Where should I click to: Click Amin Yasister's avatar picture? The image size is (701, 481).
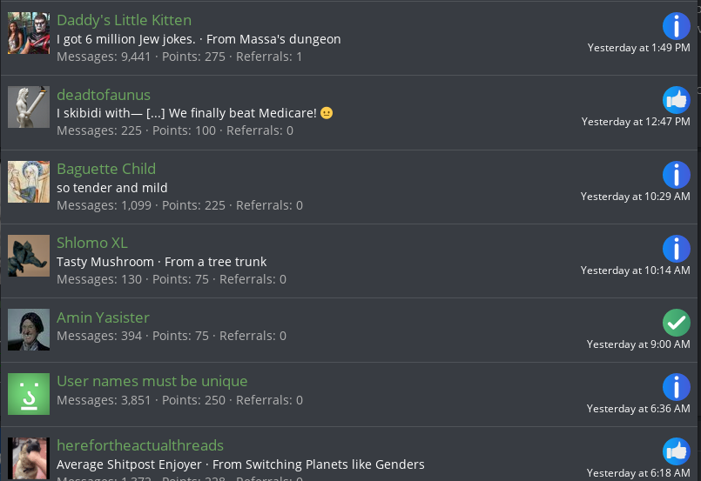tap(29, 331)
